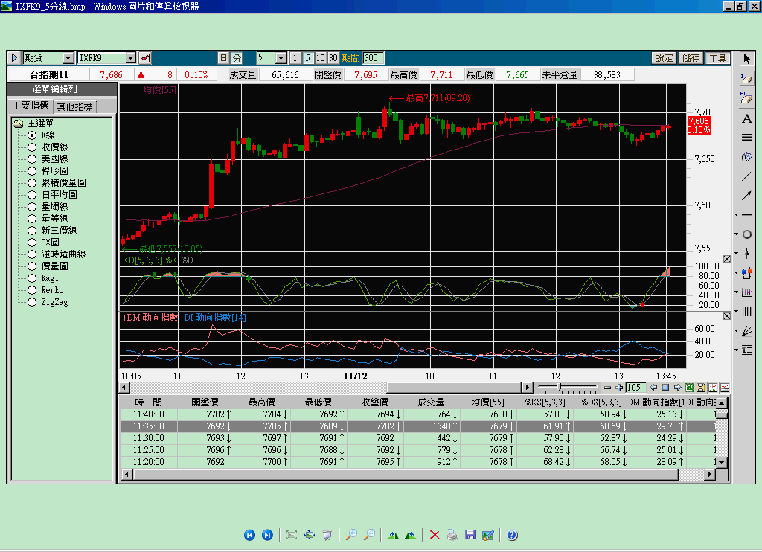Open the 期貨 category dropdown
Screen dimensions: 762x552
(68, 58)
